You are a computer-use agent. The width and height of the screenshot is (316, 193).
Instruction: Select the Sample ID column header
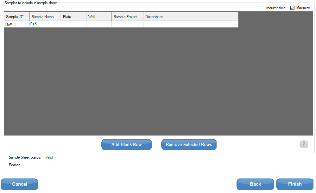(x=17, y=17)
